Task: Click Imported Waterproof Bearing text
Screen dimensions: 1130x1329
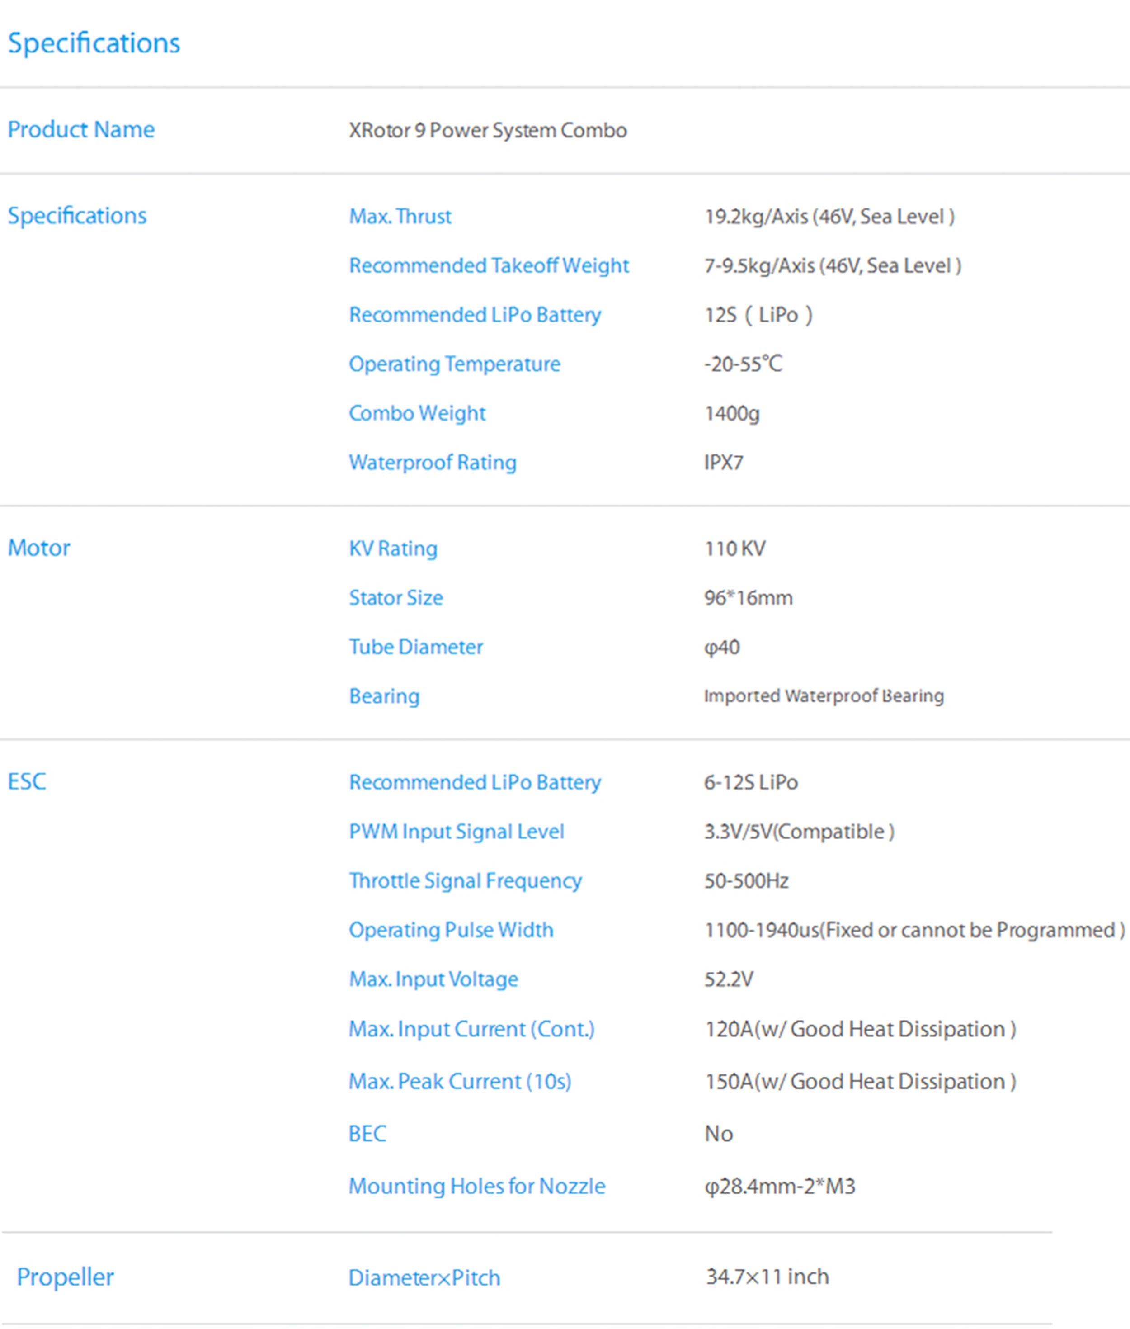Action: 823,696
